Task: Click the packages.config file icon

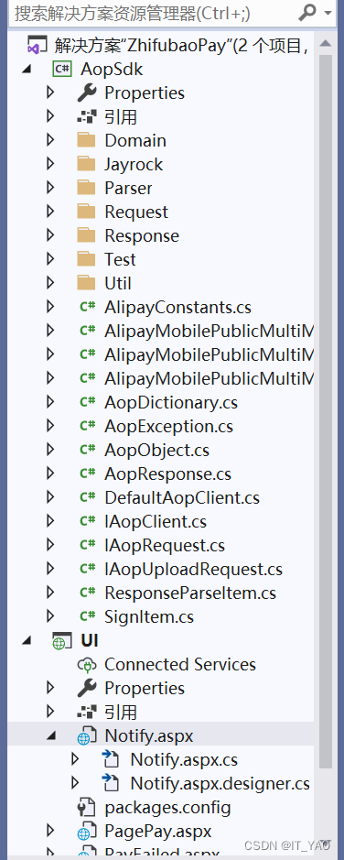Action: (x=87, y=808)
